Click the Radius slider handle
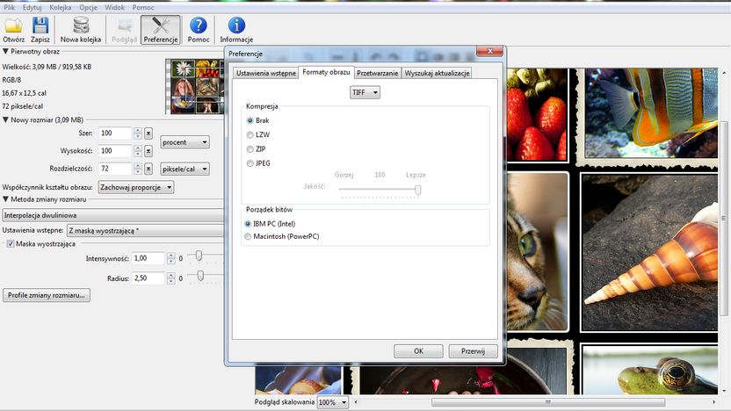Image resolution: width=731 pixels, height=411 pixels. tap(200, 276)
